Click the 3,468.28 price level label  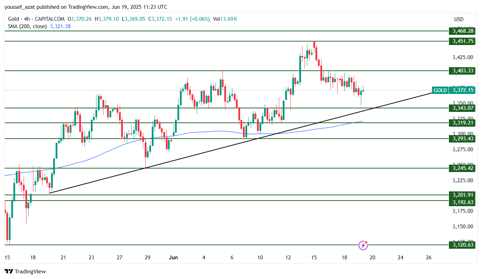[463, 31]
